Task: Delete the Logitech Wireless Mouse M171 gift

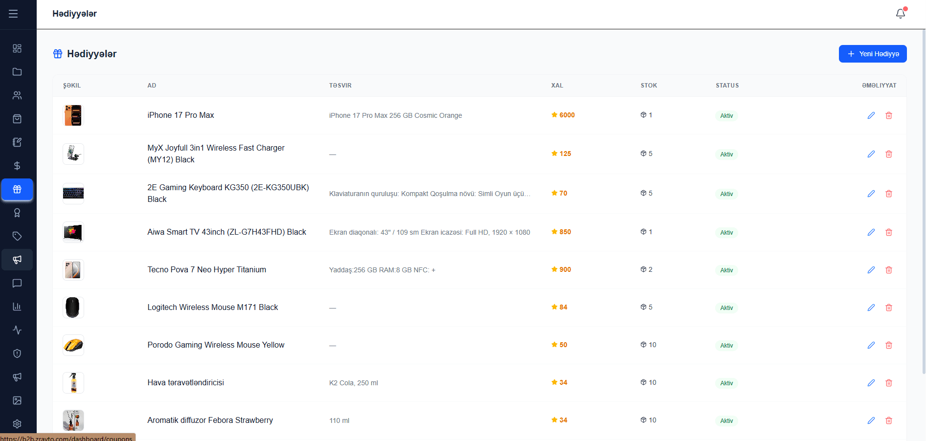Action: (889, 308)
